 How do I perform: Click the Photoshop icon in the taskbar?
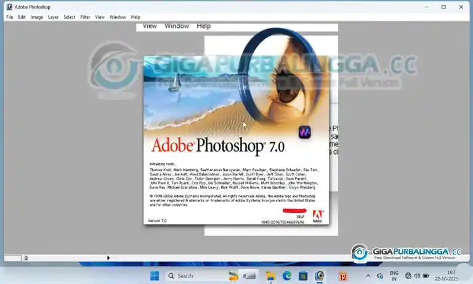[320, 276]
